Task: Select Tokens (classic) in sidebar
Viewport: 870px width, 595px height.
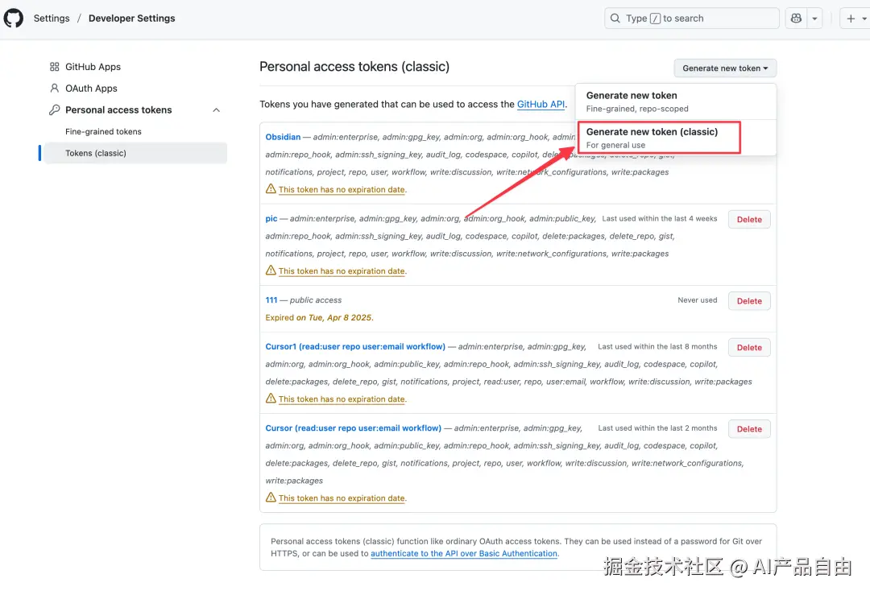Action: click(x=135, y=153)
